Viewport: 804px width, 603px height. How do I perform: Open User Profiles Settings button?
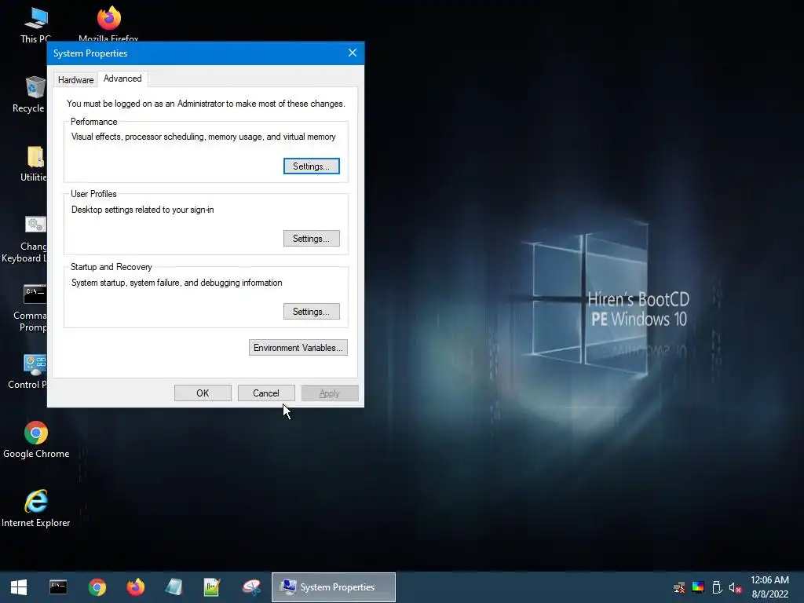point(311,239)
